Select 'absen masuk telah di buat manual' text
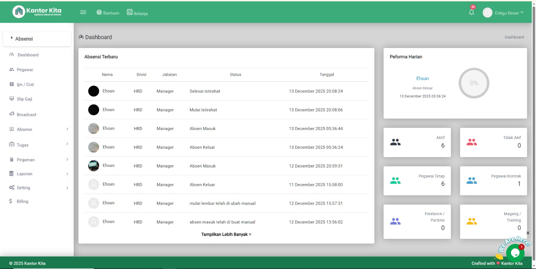 point(222,222)
